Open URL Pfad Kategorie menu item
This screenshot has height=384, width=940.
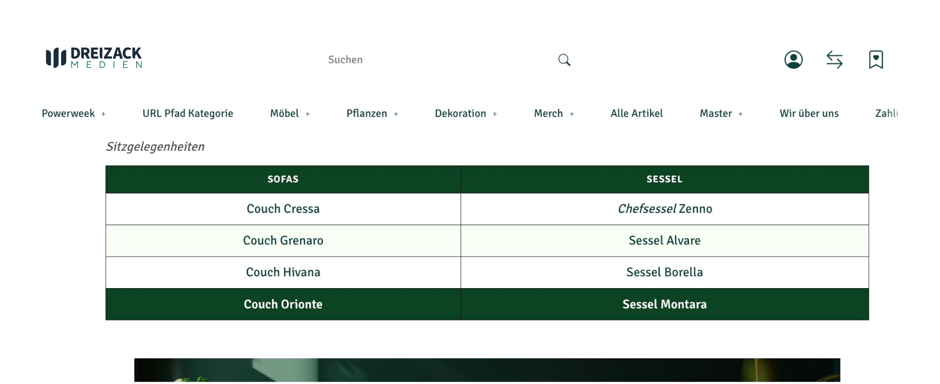click(x=188, y=113)
